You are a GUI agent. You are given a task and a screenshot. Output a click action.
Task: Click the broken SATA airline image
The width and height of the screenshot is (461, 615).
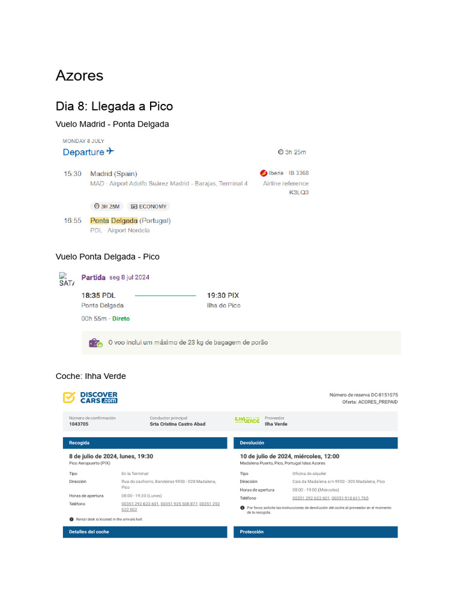point(66,279)
